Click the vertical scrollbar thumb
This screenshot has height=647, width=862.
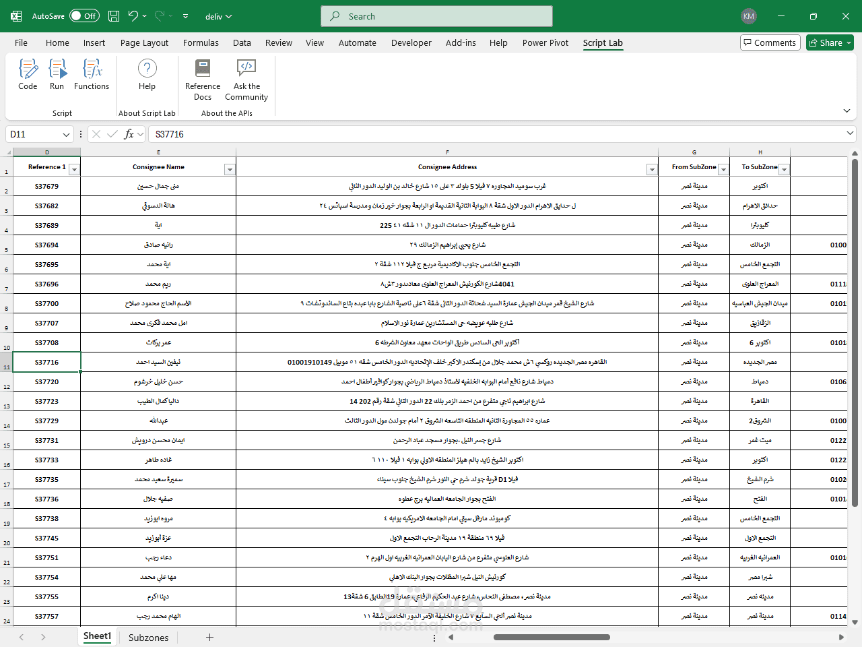(855, 332)
